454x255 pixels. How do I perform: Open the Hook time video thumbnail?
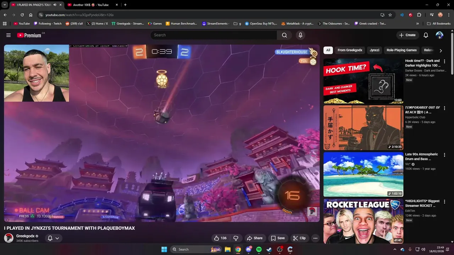[x=363, y=81]
